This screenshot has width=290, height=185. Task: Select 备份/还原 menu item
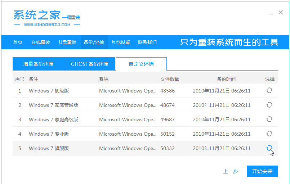tap(94, 42)
